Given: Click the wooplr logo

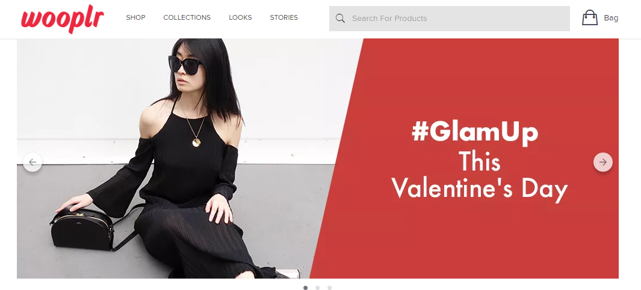Looking at the screenshot, I should coord(63,19).
